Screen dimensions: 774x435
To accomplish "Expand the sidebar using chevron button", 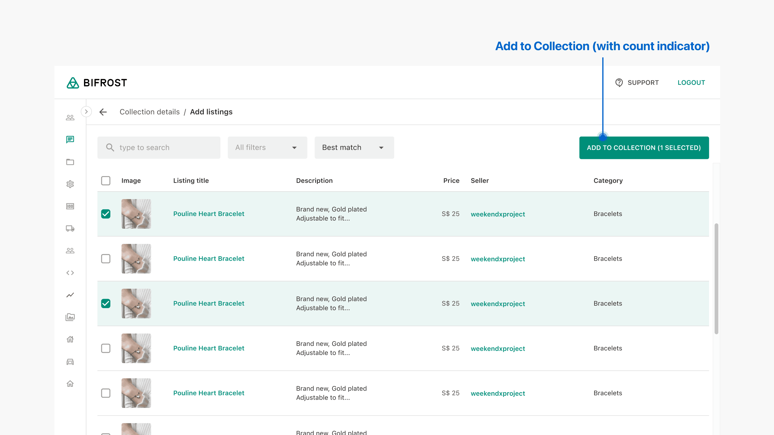I will pos(86,111).
